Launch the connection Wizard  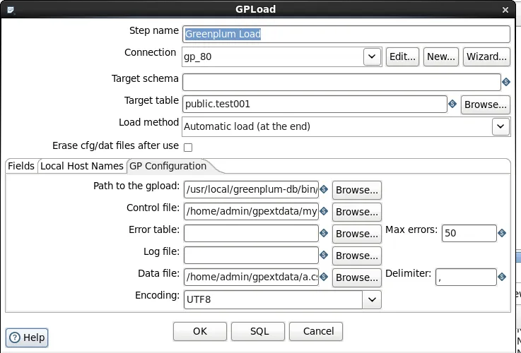click(486, 57)
